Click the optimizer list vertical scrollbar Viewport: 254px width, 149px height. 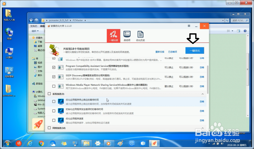[x=208, y=80]
